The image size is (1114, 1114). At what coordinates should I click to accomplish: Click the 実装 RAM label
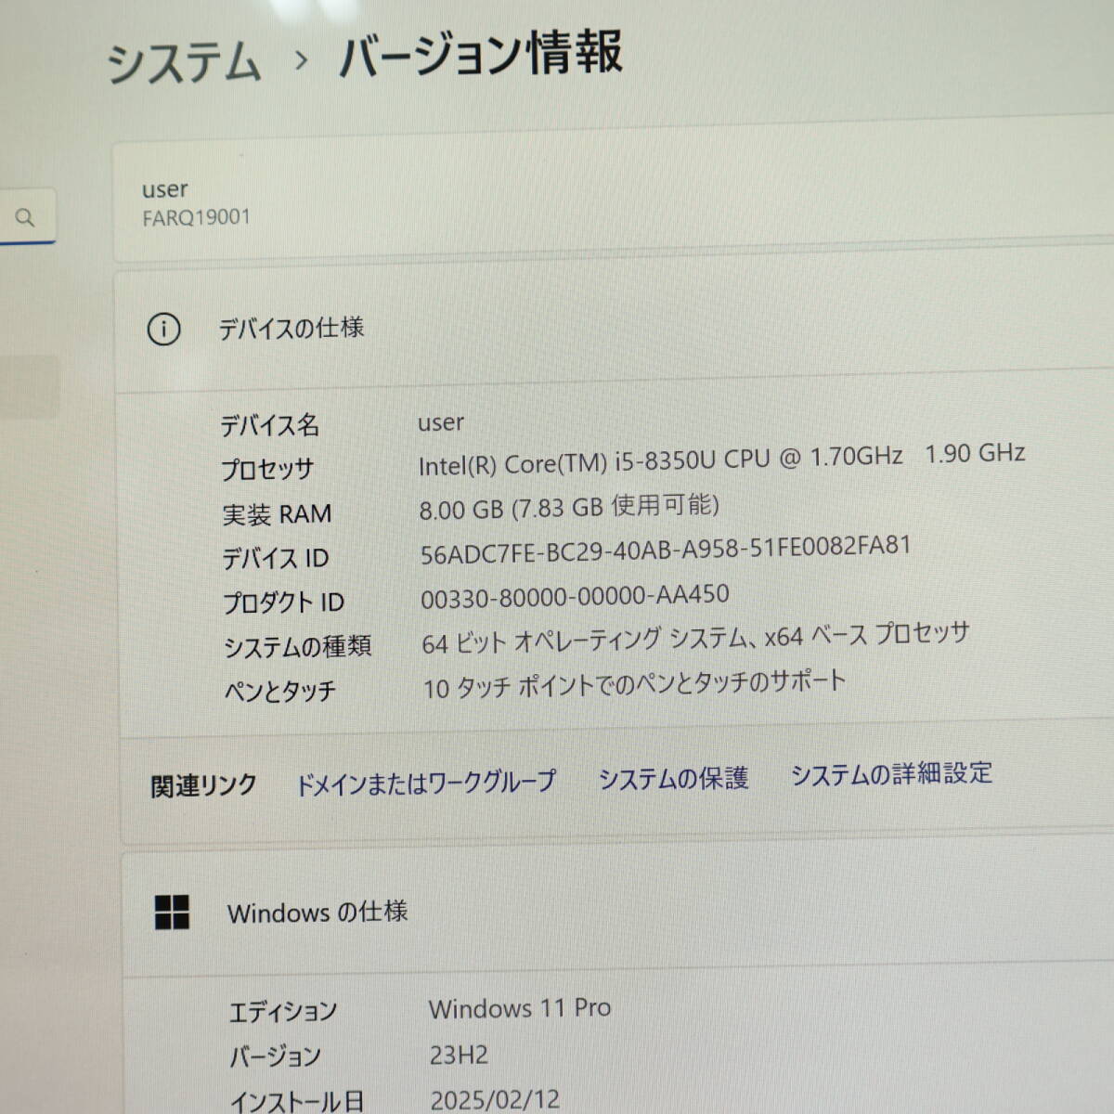coord(277,513)
